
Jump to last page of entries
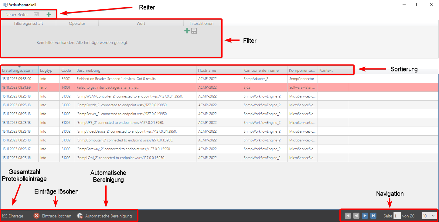tap(373, 216)
